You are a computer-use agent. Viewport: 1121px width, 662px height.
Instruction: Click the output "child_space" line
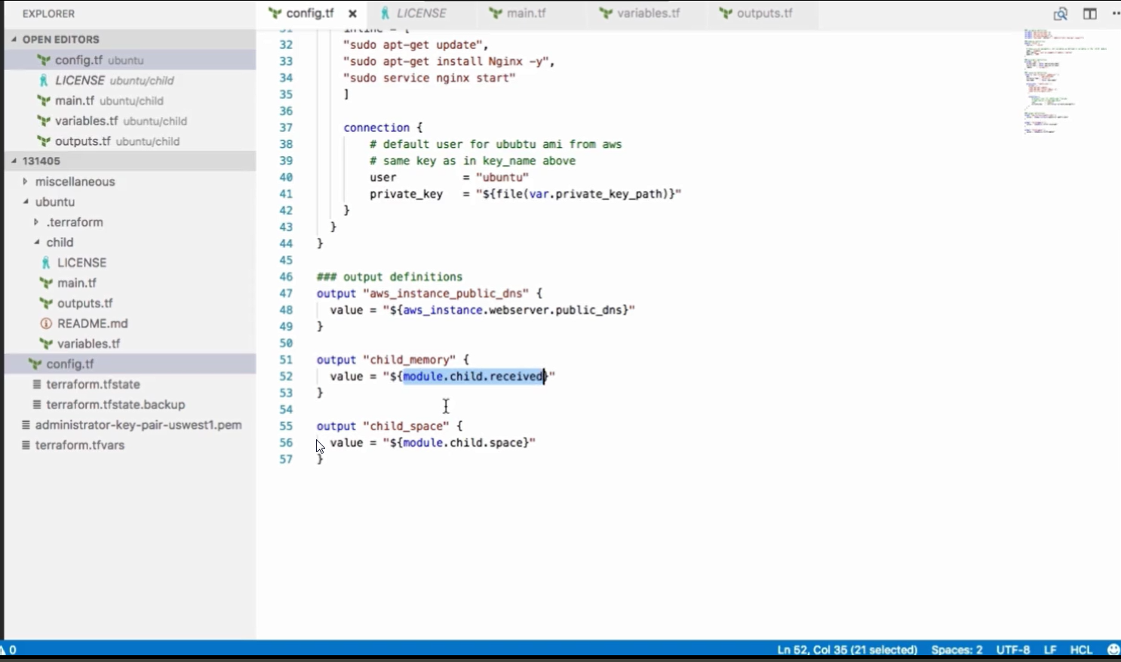pyautogui.click(x=389, y=426)
